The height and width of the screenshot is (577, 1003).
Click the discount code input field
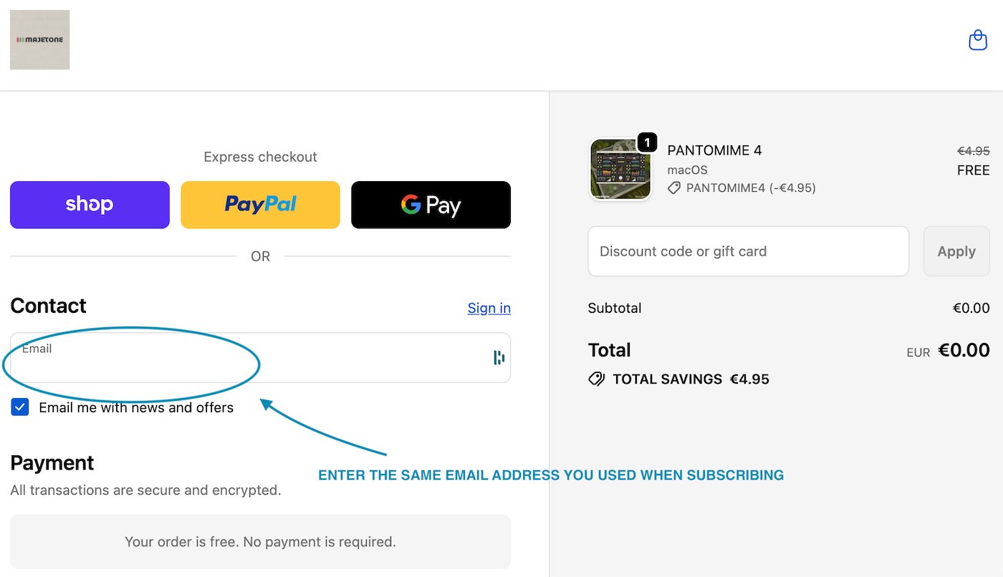(x=748, y=251)
